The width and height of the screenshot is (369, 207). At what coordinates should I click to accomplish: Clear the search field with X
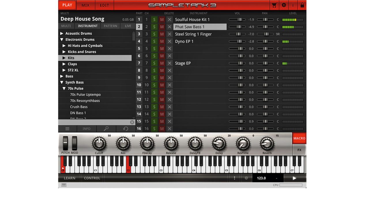click(132, 122)
